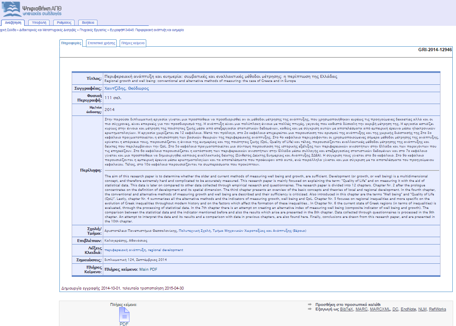Export record as RefWorks

[438, 309]
